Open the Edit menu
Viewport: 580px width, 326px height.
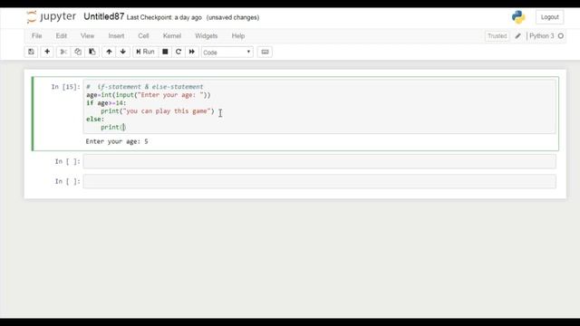click(62, 36)
